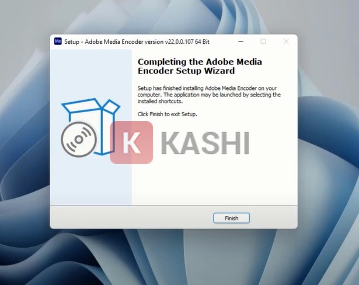This screenshot has width=359, height=285.
Task: Click the greyed-out maximize button
Action: point(263,41)
